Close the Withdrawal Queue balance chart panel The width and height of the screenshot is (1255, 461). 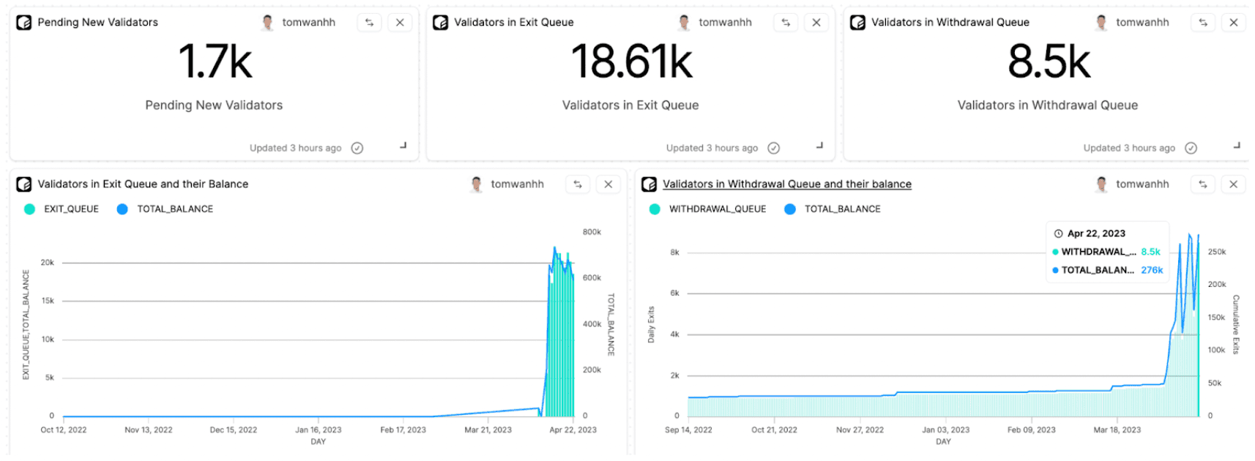pos(1233,184)
